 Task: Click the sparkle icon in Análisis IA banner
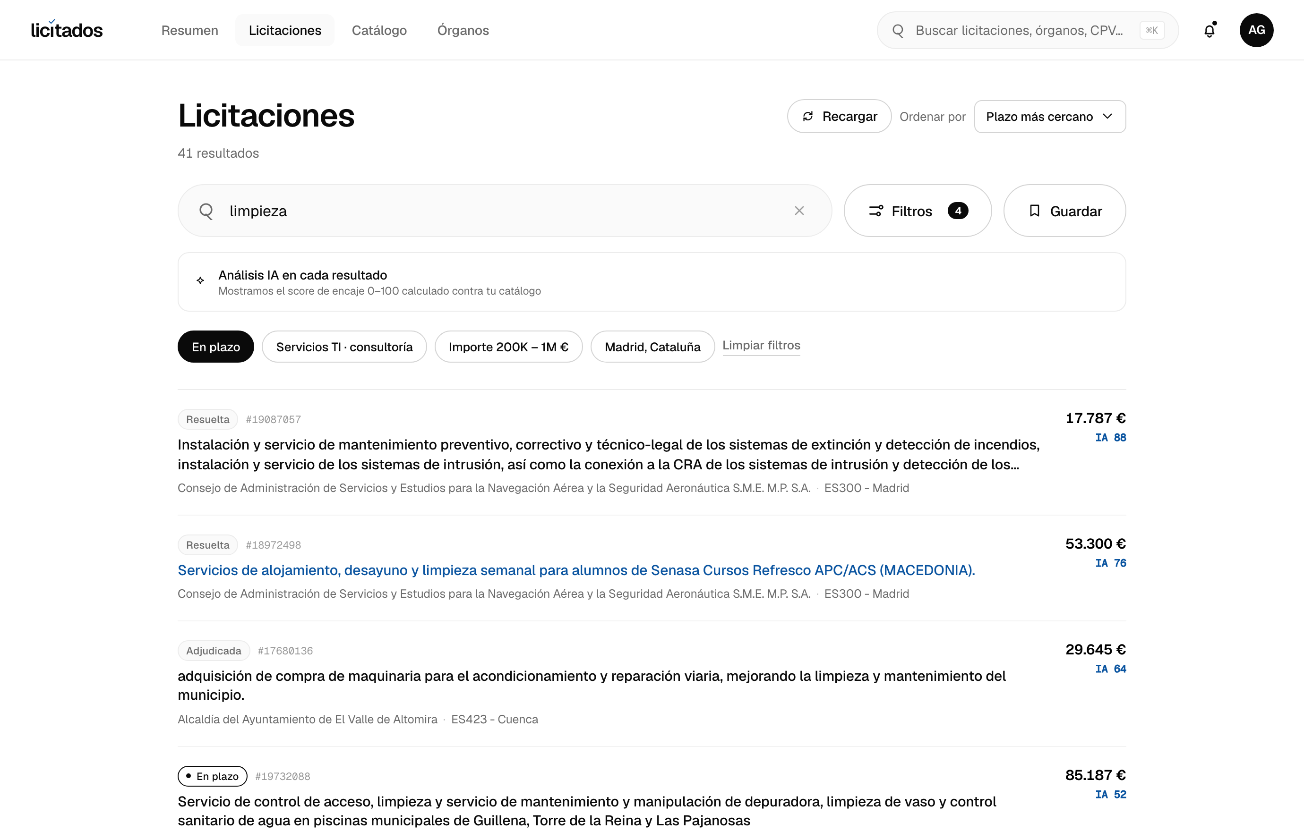(x=200, y=280)
